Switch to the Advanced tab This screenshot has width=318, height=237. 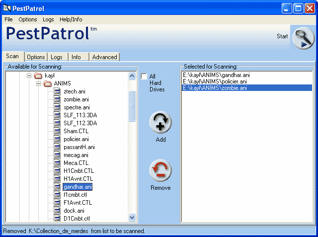click(105, 57)
